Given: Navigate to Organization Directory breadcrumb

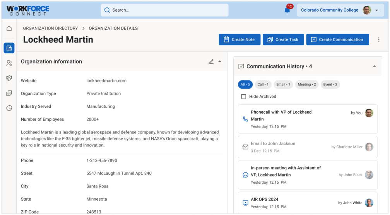Looking at the screenshot, I should (x=50, y=28).
